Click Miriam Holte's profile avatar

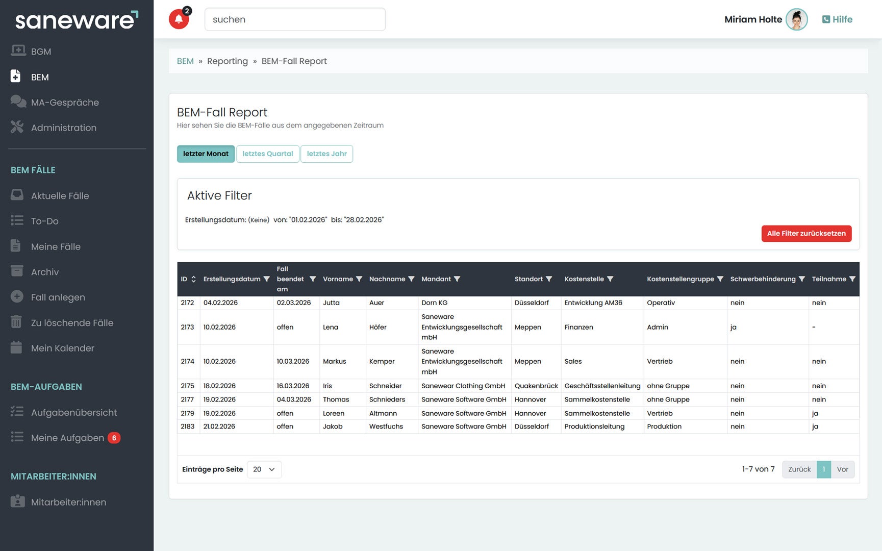(x=796, y=19)
